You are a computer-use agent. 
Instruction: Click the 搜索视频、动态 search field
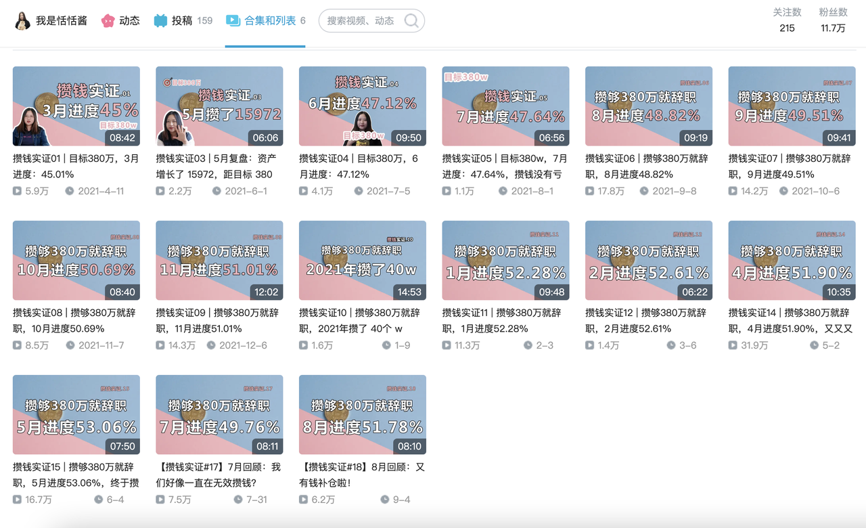click(x=362, y=21)
